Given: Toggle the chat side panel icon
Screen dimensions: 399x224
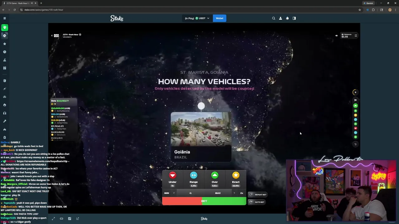Looking at the screenshot, I should pos(294,18).
